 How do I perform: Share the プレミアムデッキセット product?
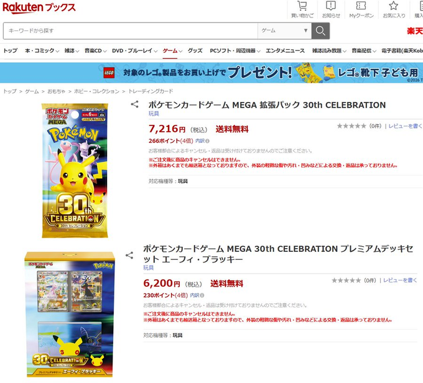click(x=129, y=255)
